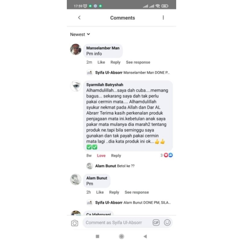Tap the back arrow in Comments header
Screen dimensions: 243x243
[x=79, y=18]
